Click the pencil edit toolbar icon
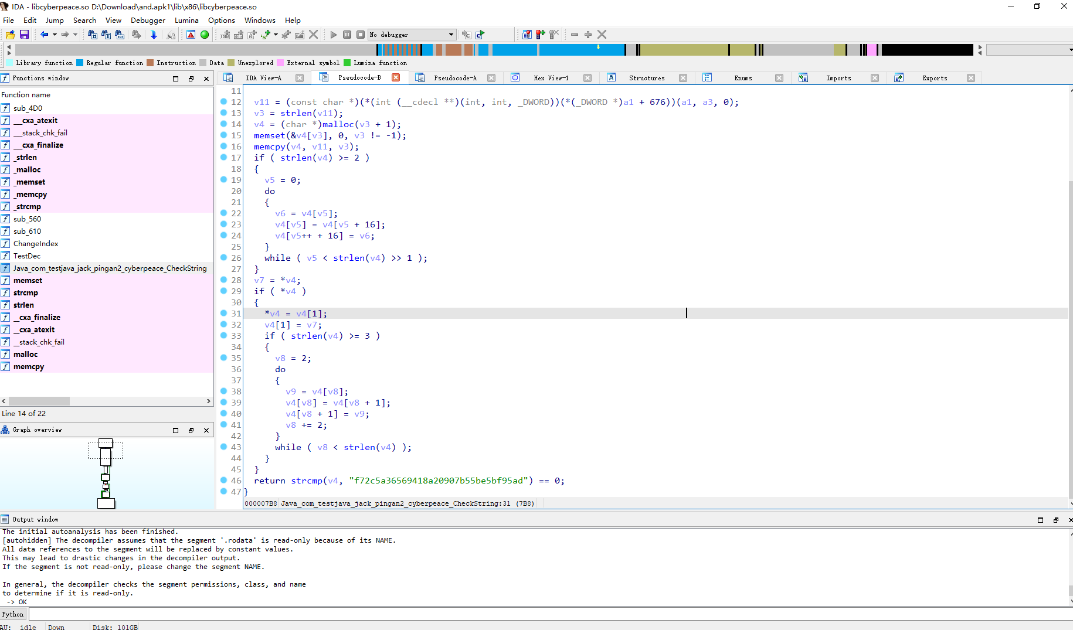Image resolution: width=1073 pixels, height=630 pixels. [x=300, y=35]
